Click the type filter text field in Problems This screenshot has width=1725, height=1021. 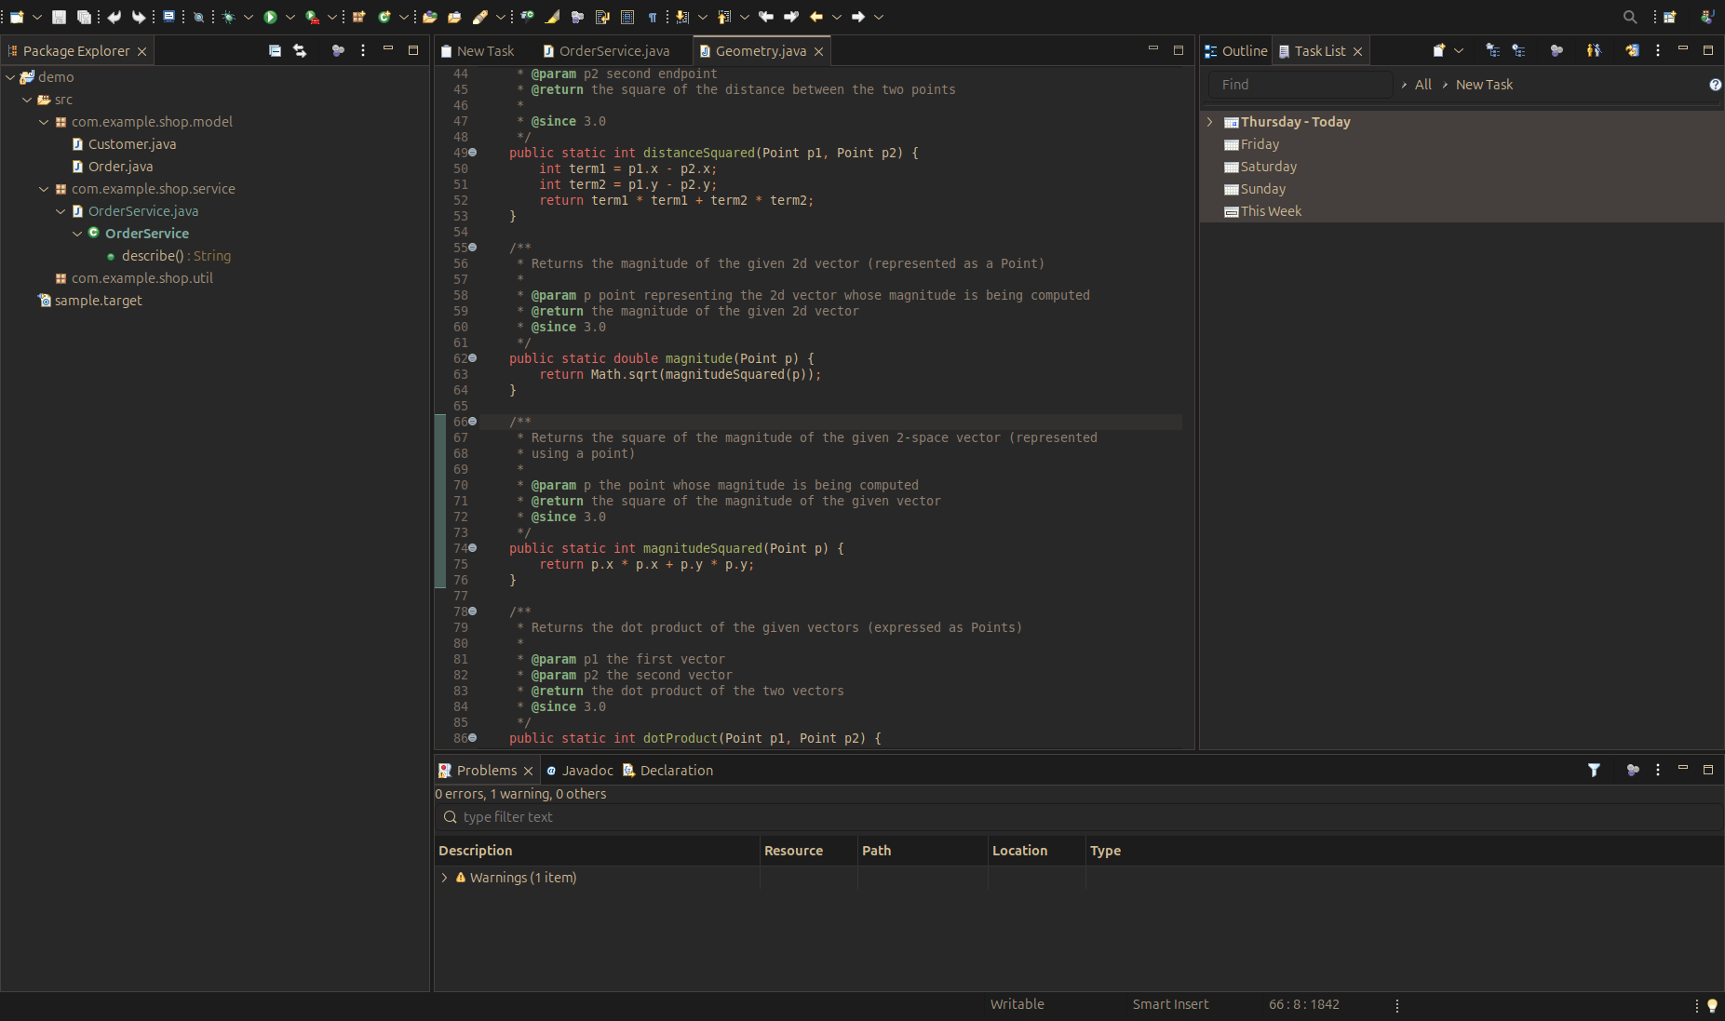1078,817
